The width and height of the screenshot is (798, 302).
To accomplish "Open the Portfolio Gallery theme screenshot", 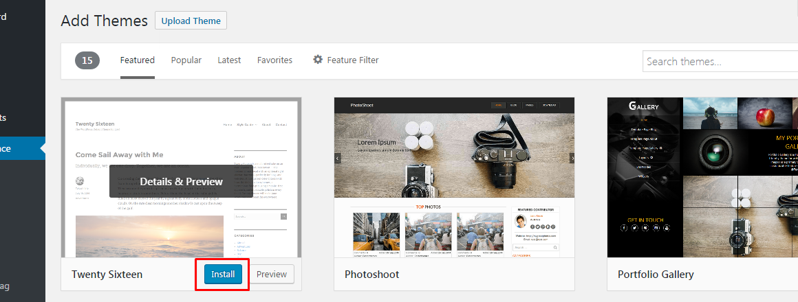I will tap(702, 178).
